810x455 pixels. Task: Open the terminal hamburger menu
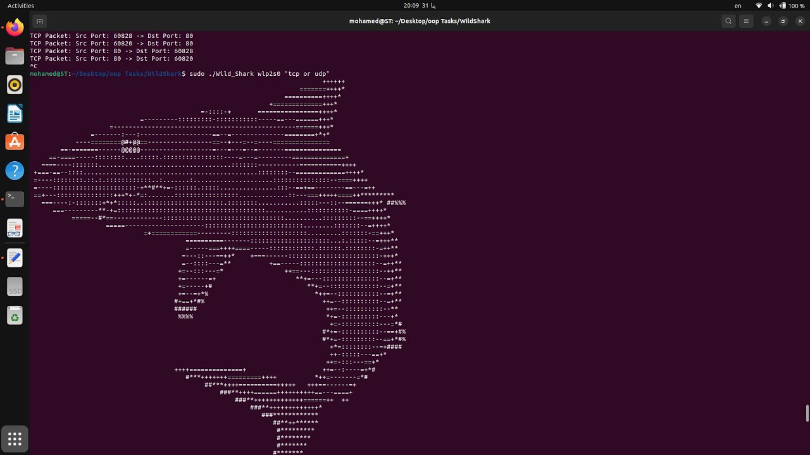point(746,21)
